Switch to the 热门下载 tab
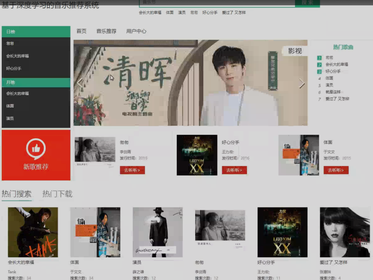The image size is (373, 280). [57, 194]
